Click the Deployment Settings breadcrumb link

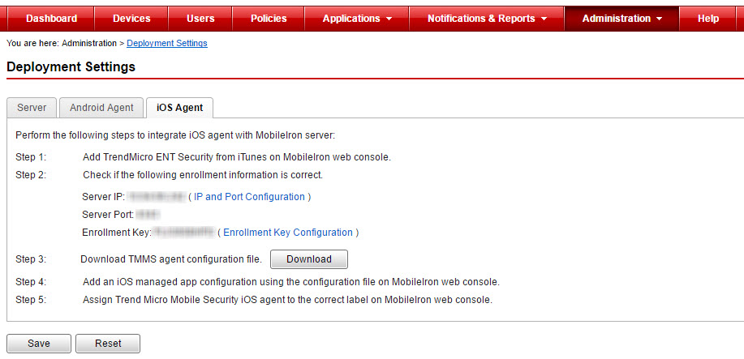tap(167, 43)
